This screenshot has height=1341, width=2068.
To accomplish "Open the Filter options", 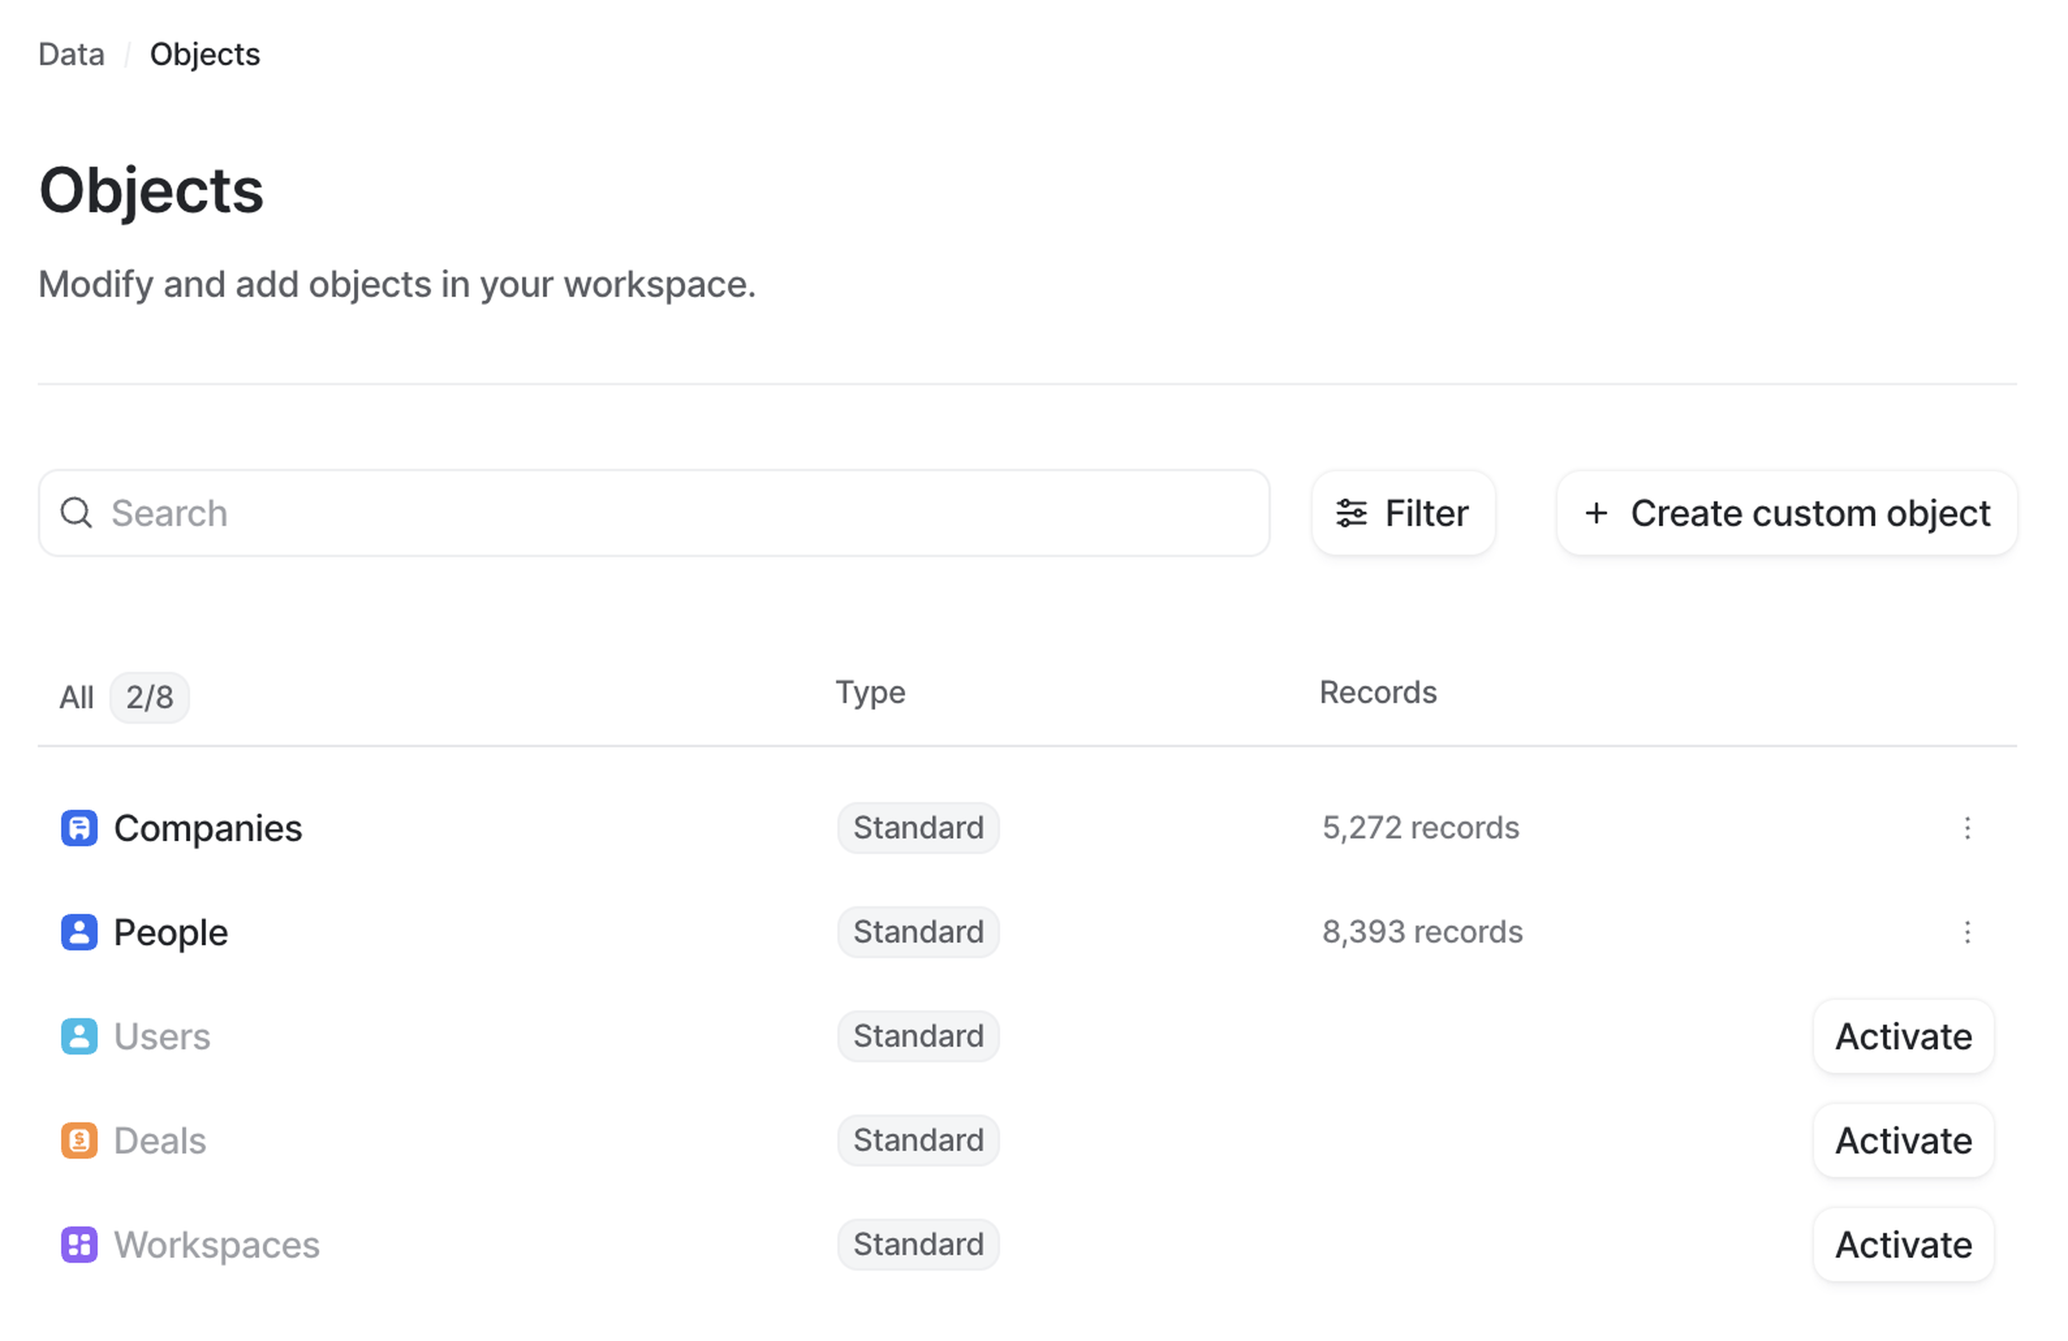I will tap(1402, 513).
